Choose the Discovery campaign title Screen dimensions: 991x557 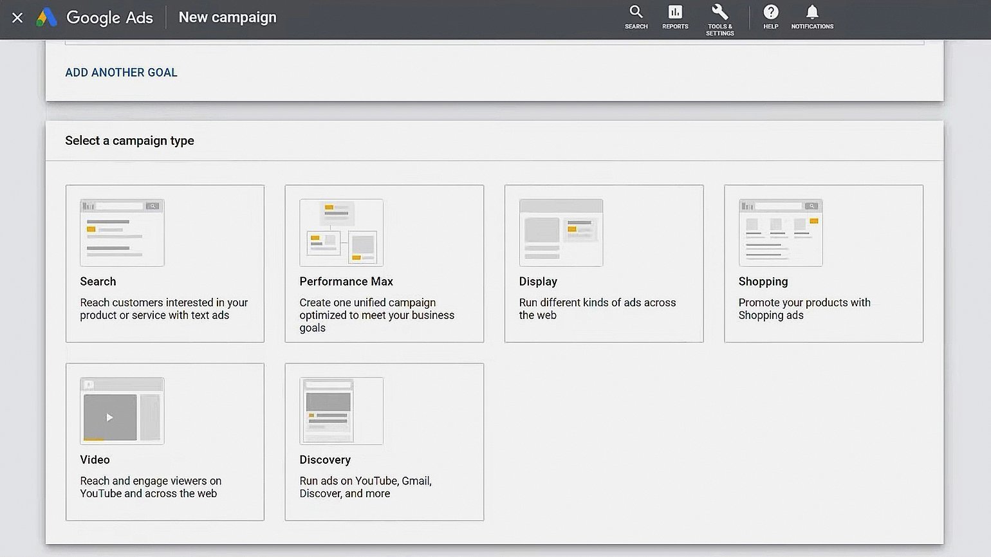tap(325, 460)
